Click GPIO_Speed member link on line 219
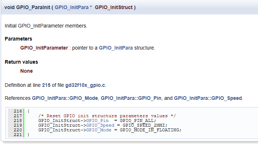 tap(100, 125)
